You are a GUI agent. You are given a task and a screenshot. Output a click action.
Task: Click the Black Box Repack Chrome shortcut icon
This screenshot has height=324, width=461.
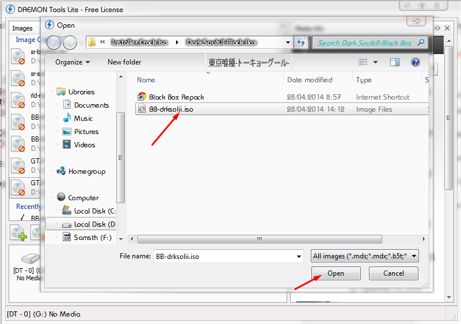click(142, 97)
